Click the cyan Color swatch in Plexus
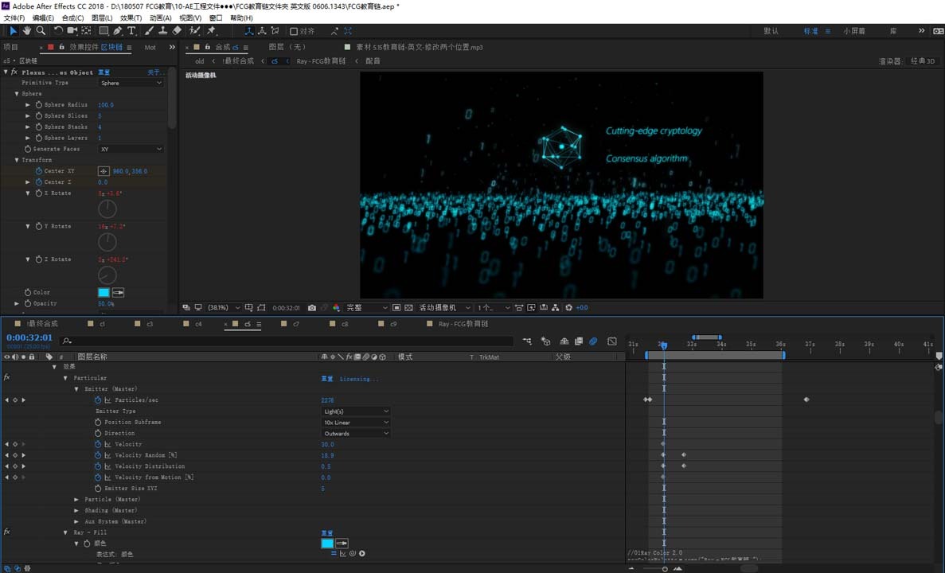945x573 pixels. click(103, 293)
